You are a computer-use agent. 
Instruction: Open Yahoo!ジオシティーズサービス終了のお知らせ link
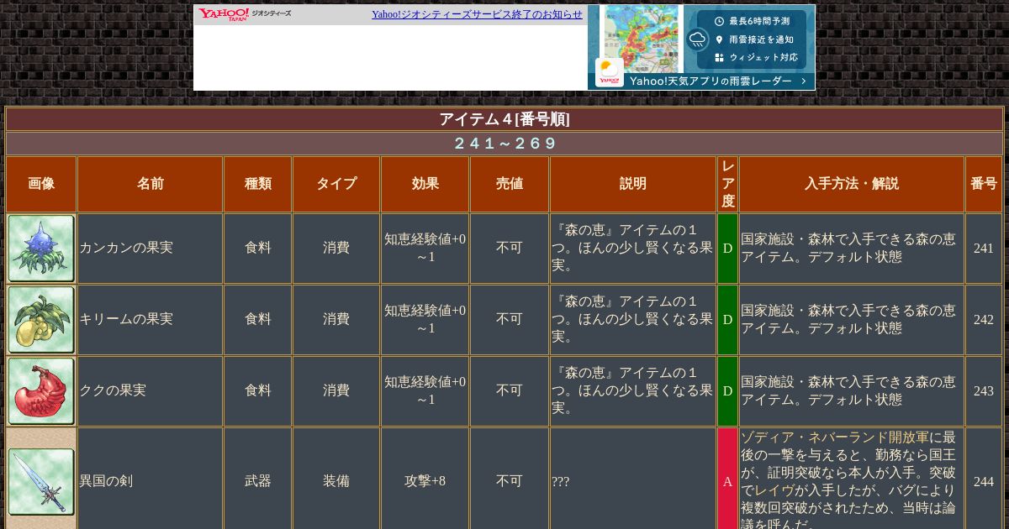pos(477,14)
